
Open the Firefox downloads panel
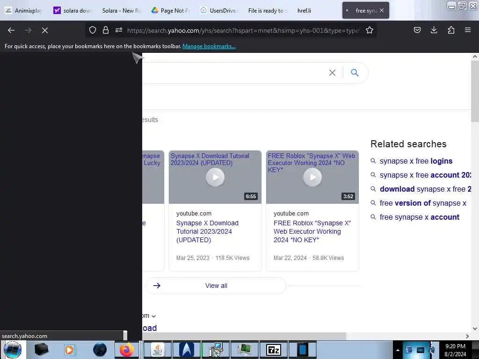tap(434, 30)
